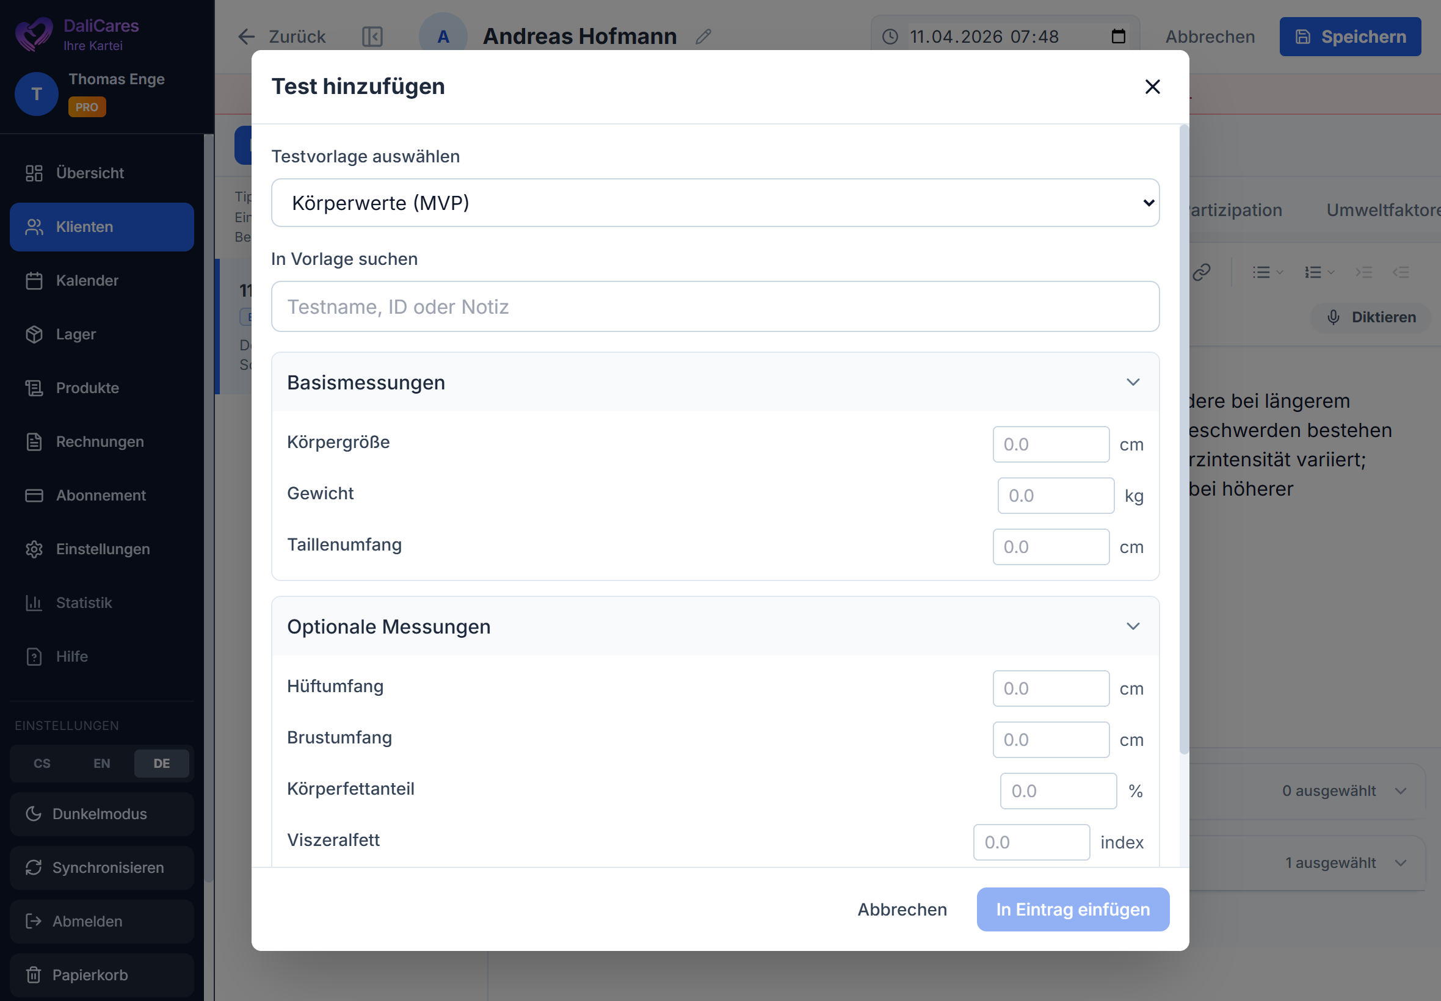Viewport: 1441px width, 1001px height.
Task: Click the In Eintrag einfügen button
Action: pos(1072,909)
